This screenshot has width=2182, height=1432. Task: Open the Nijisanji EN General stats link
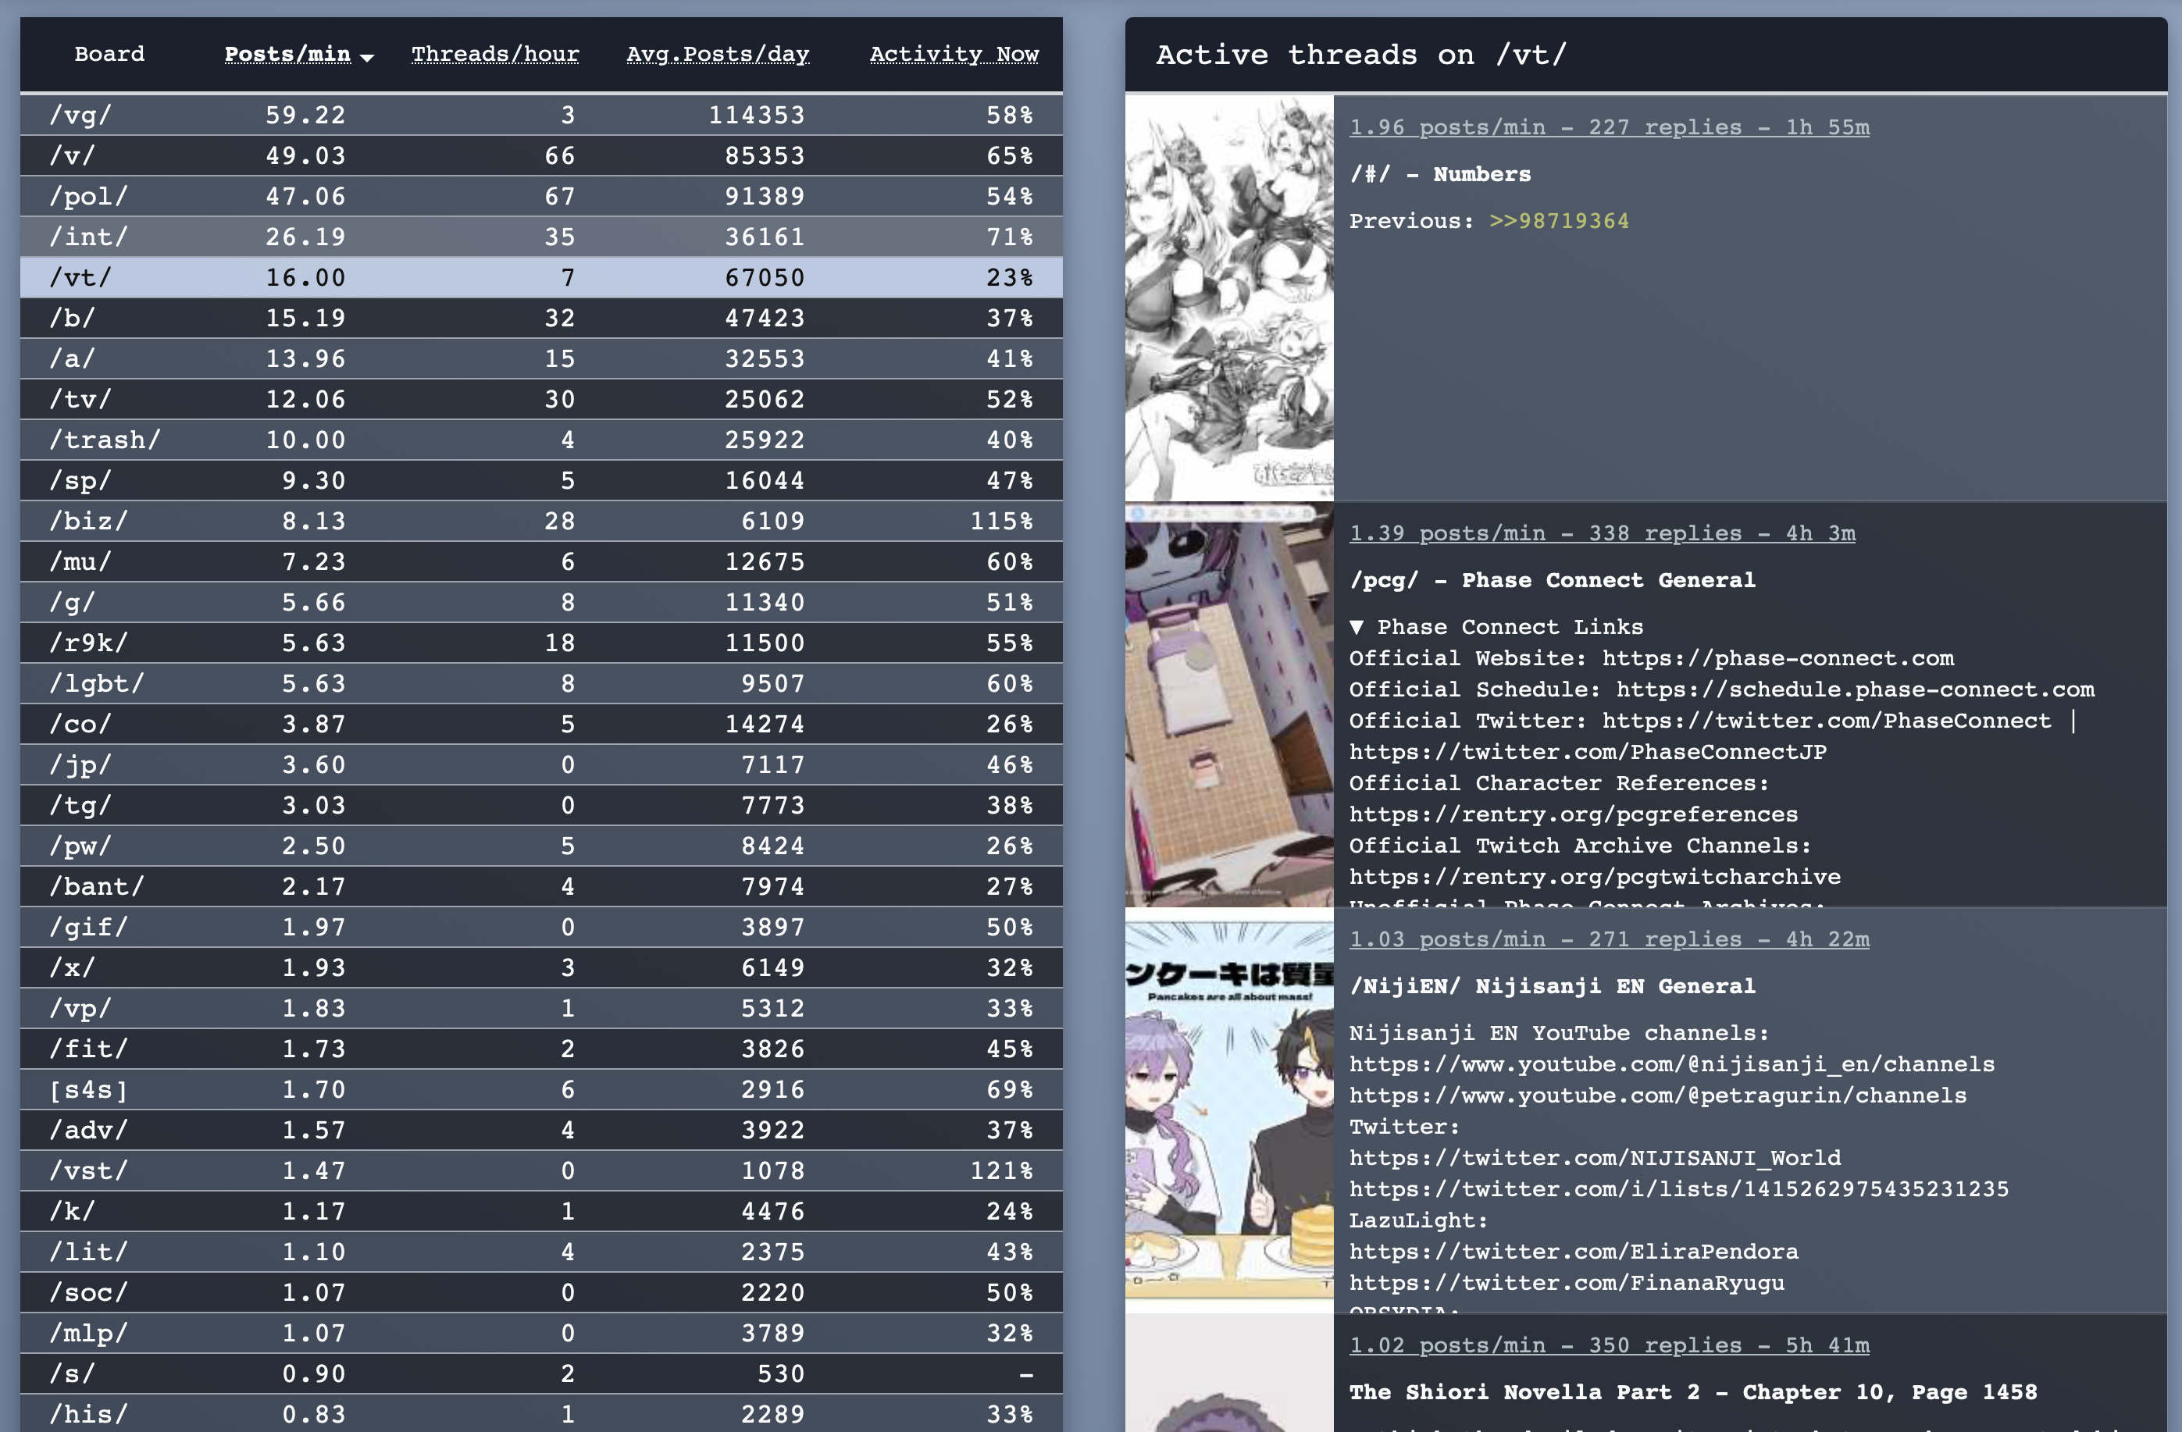point(1608,939)
